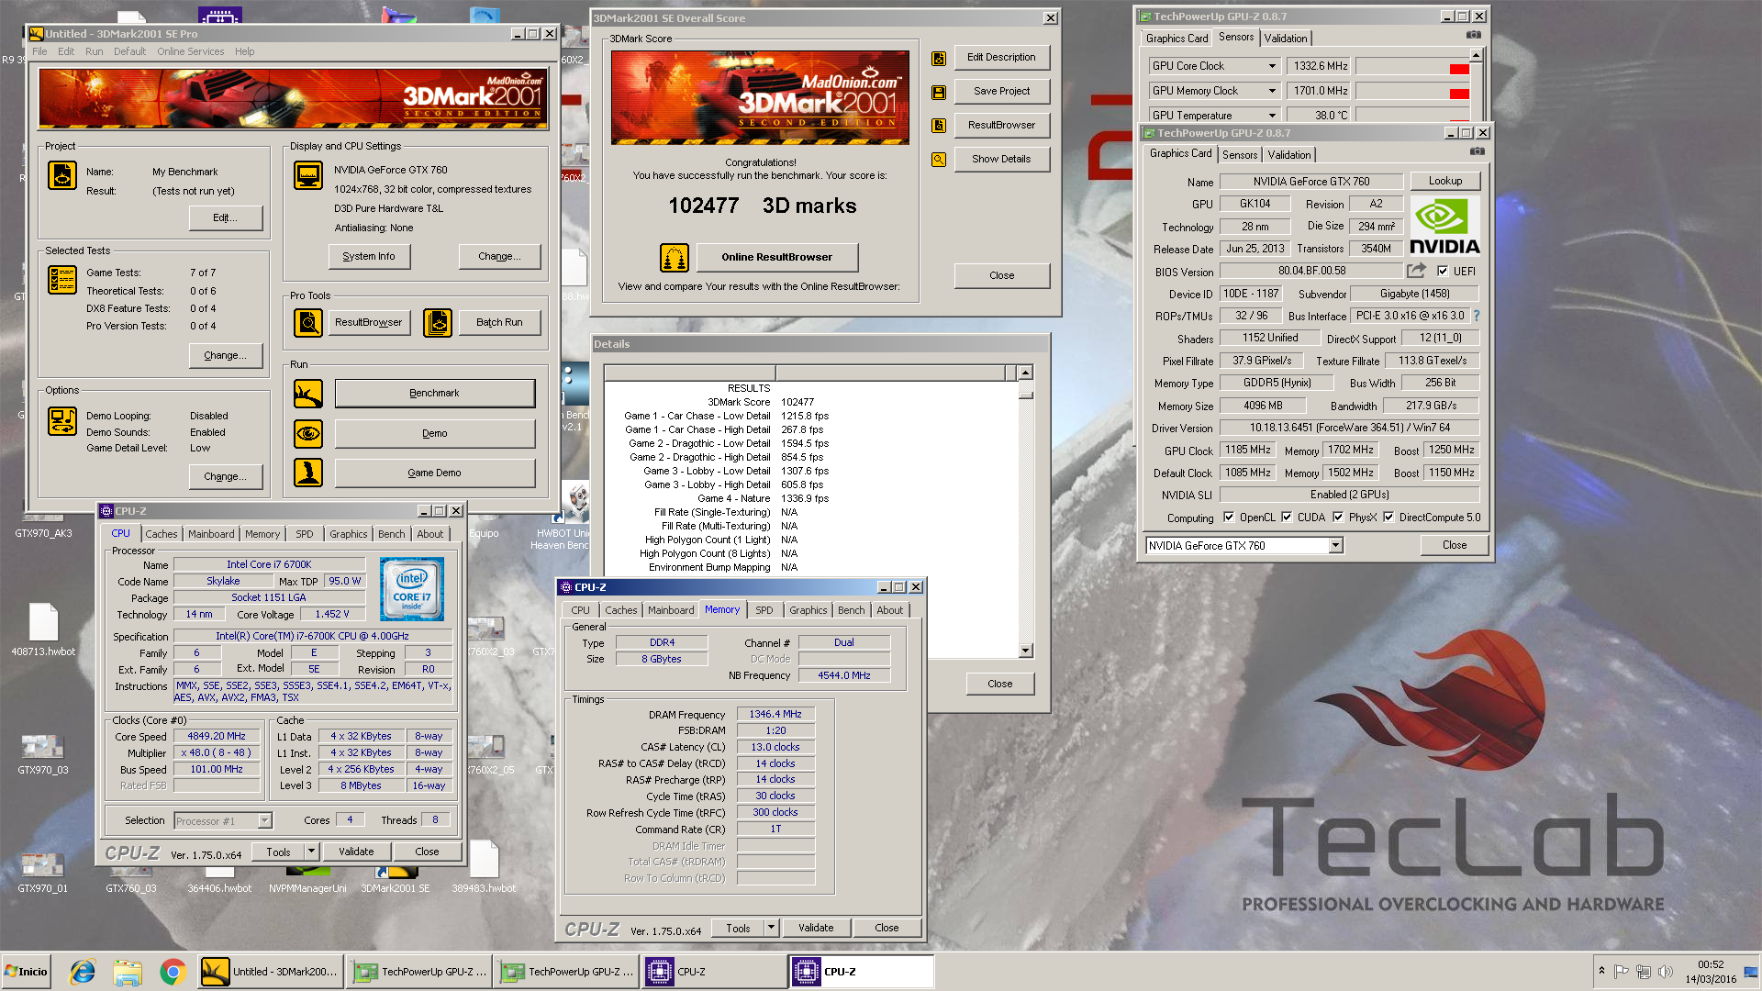Open the GTX970_03 desktop icon
Image resolution: width=1762 pixels, height=991 pixels.
[43, 753]
